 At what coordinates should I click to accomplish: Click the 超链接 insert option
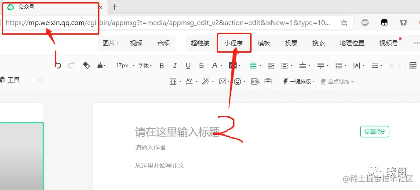click(x=200, y=43)
